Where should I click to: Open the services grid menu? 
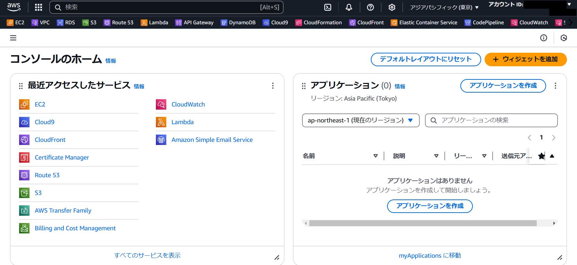tap(39, 7)
